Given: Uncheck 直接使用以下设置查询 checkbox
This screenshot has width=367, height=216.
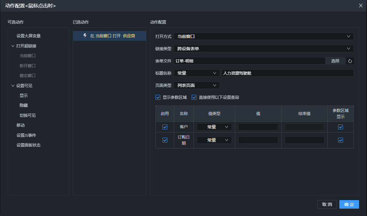Looking at the screenshot, I should [x=194, y=98].
